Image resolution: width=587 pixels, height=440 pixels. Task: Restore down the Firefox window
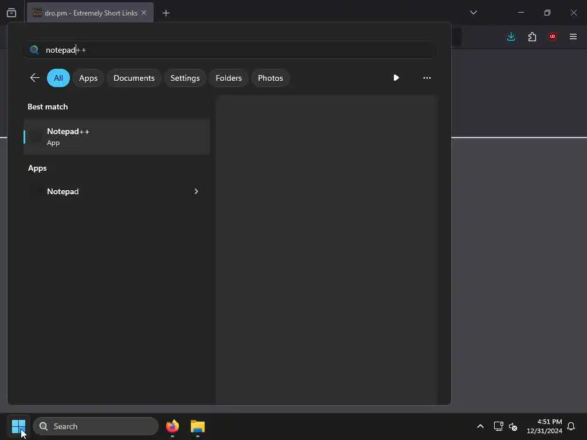[547, 13]
